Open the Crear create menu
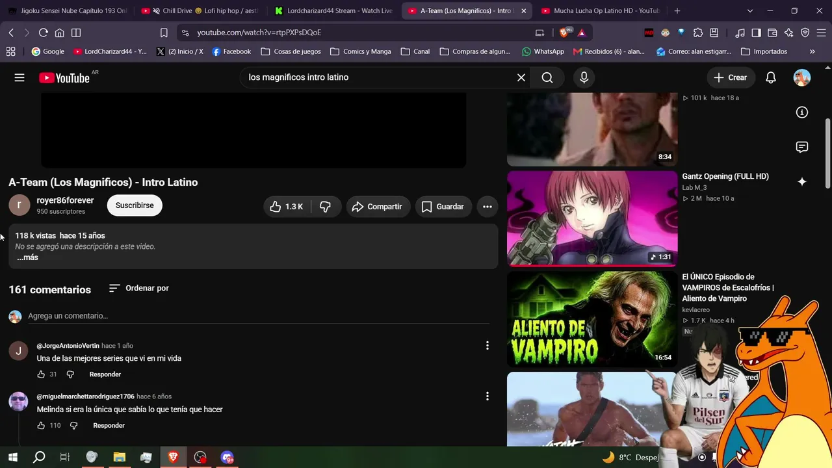 point(730,77)
